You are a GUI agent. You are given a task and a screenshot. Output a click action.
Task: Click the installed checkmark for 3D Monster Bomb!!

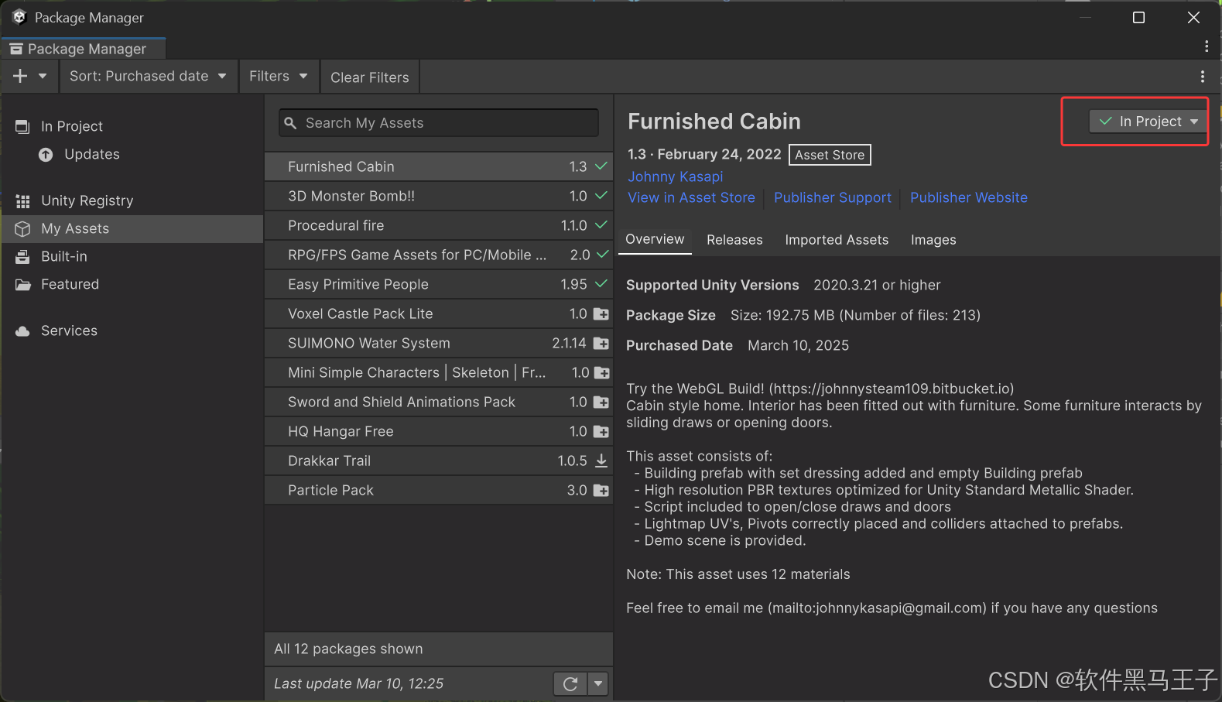[x=601, y=195]
